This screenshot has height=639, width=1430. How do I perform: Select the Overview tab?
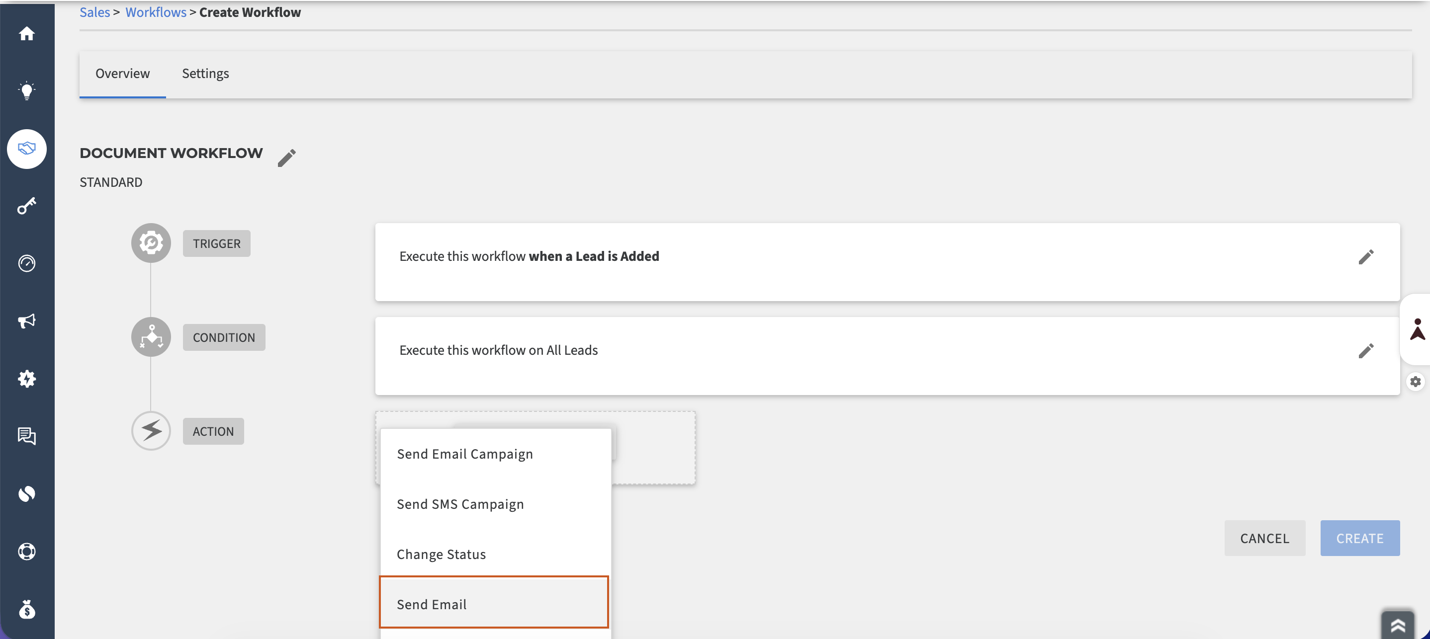coord(123,74)
